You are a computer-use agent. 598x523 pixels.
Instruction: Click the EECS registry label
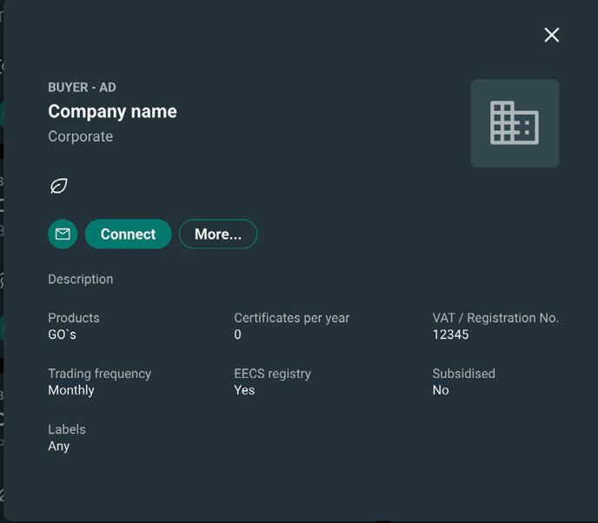pos(272,374)
